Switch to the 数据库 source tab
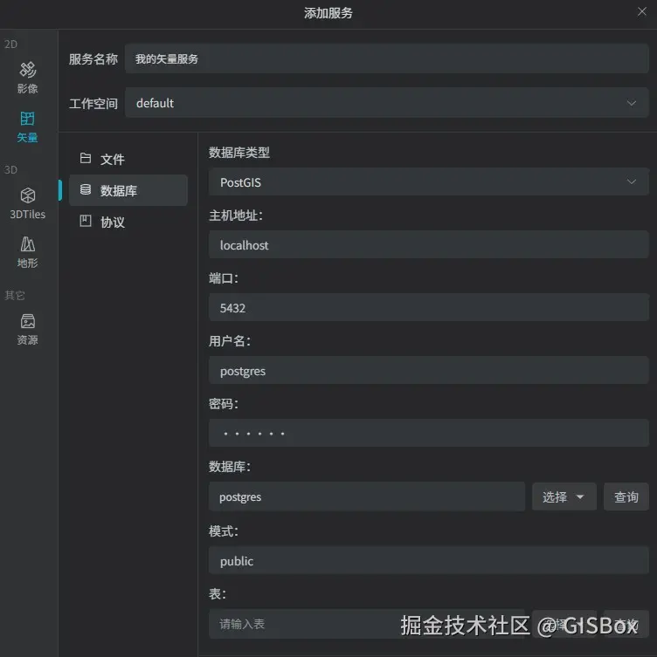The image size is (657, 657). [128, 190]
